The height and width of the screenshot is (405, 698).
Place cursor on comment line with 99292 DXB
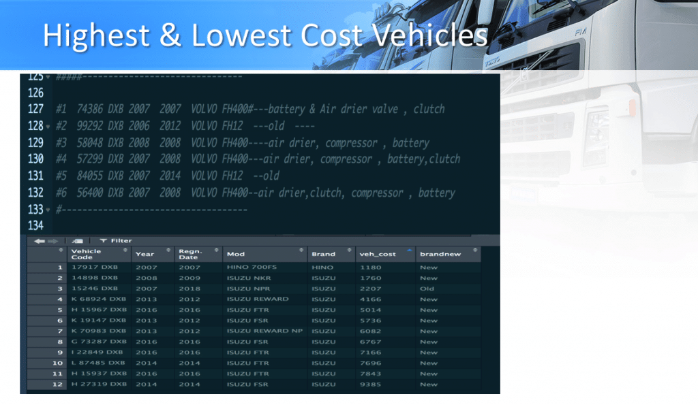(x=185, y=126)
